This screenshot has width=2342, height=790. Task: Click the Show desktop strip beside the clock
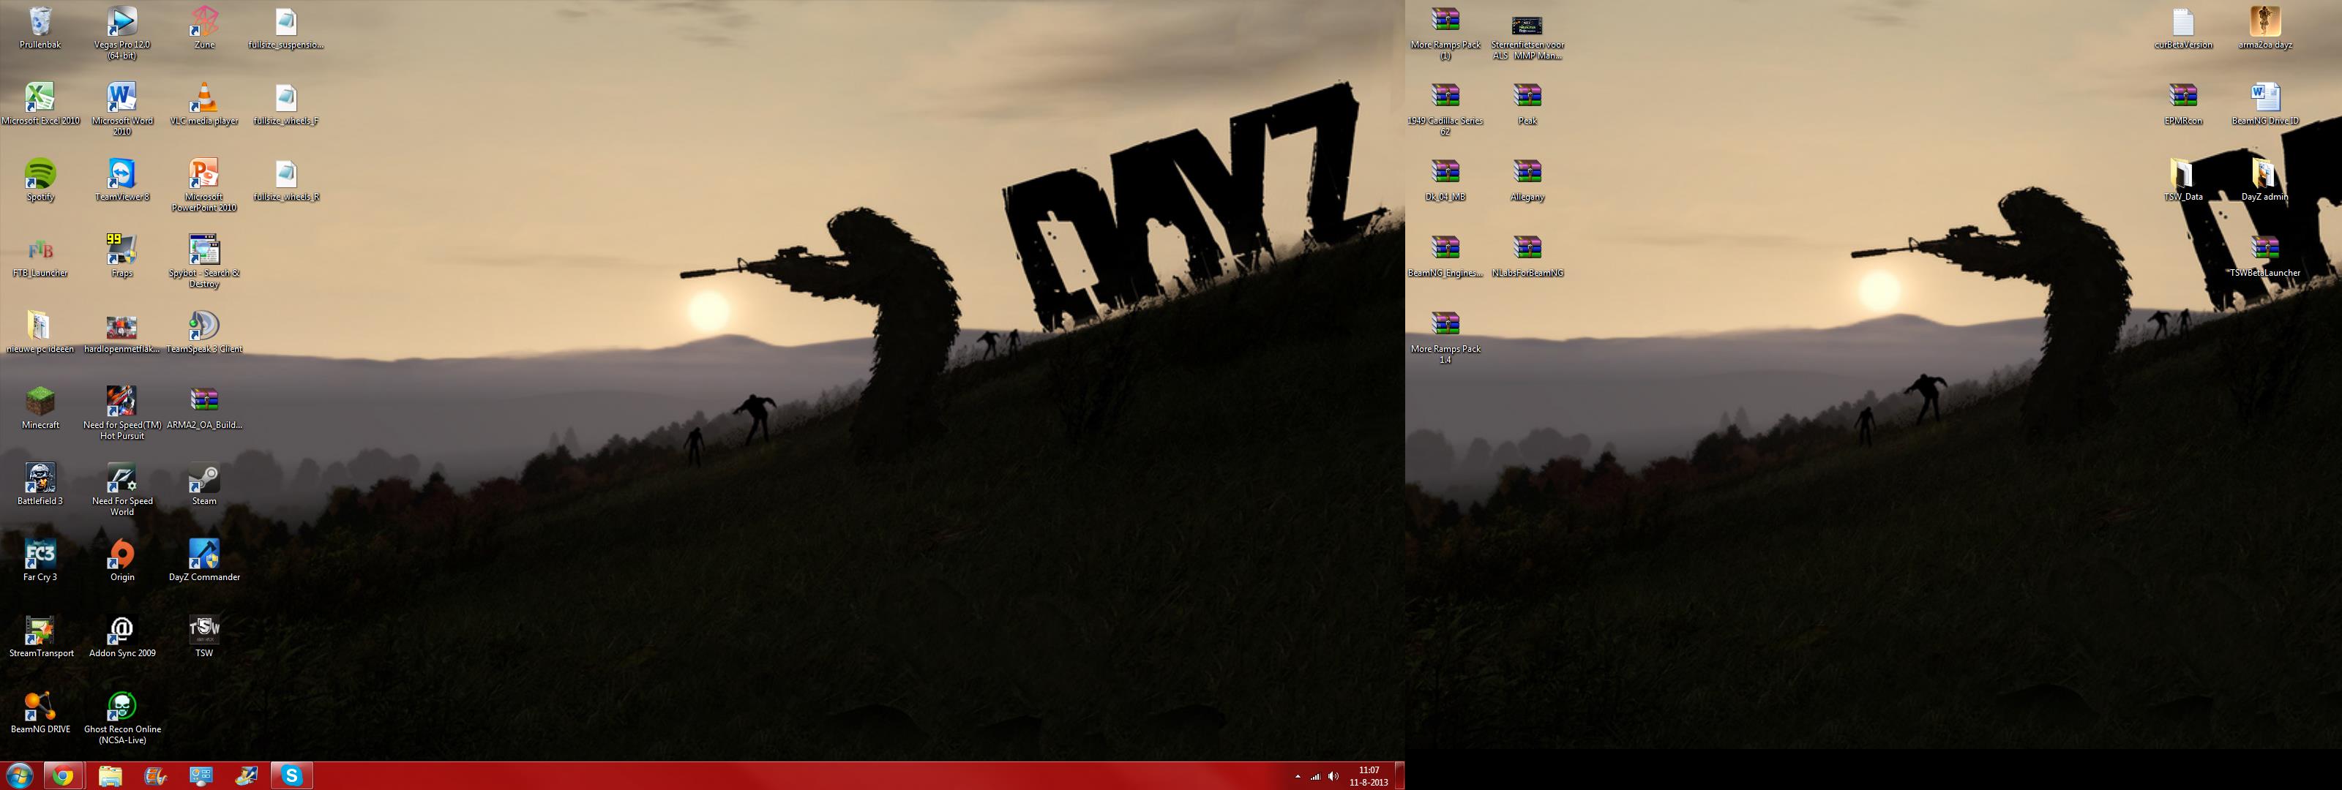click(1400, 775)
